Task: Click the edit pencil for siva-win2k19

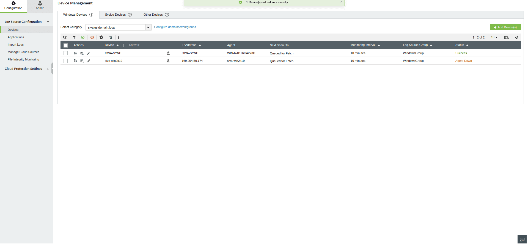Action: (x=89, y=61)
